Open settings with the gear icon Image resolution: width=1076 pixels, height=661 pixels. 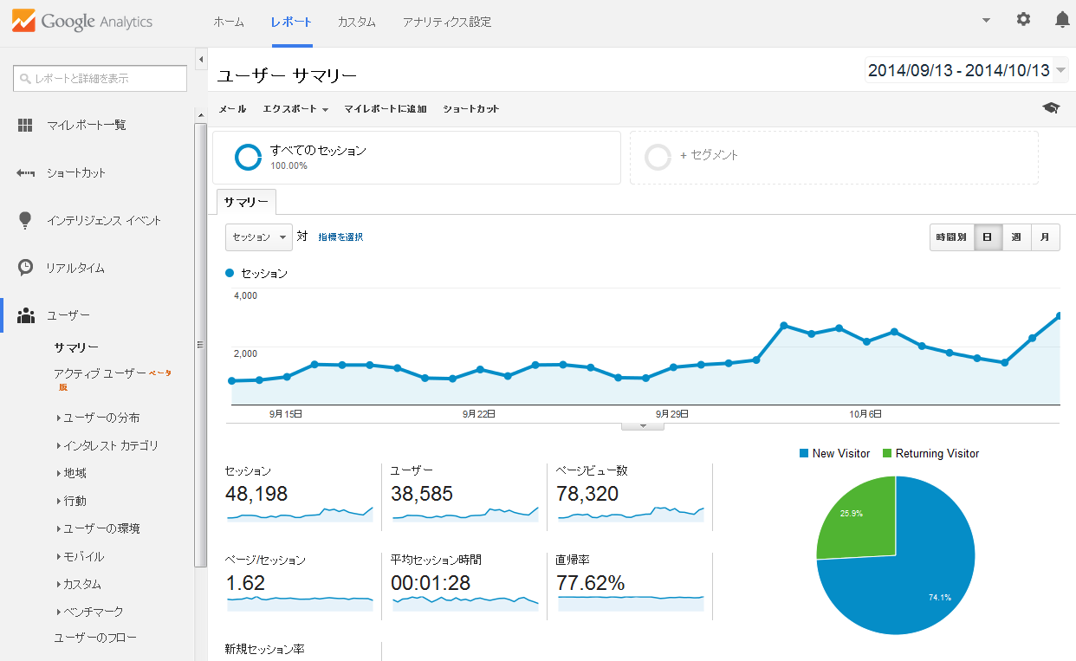pyautogui.click(x=1023, y=19)
